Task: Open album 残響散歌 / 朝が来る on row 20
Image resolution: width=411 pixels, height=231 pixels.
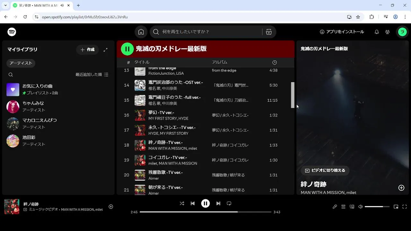Action: coord(228,175)
